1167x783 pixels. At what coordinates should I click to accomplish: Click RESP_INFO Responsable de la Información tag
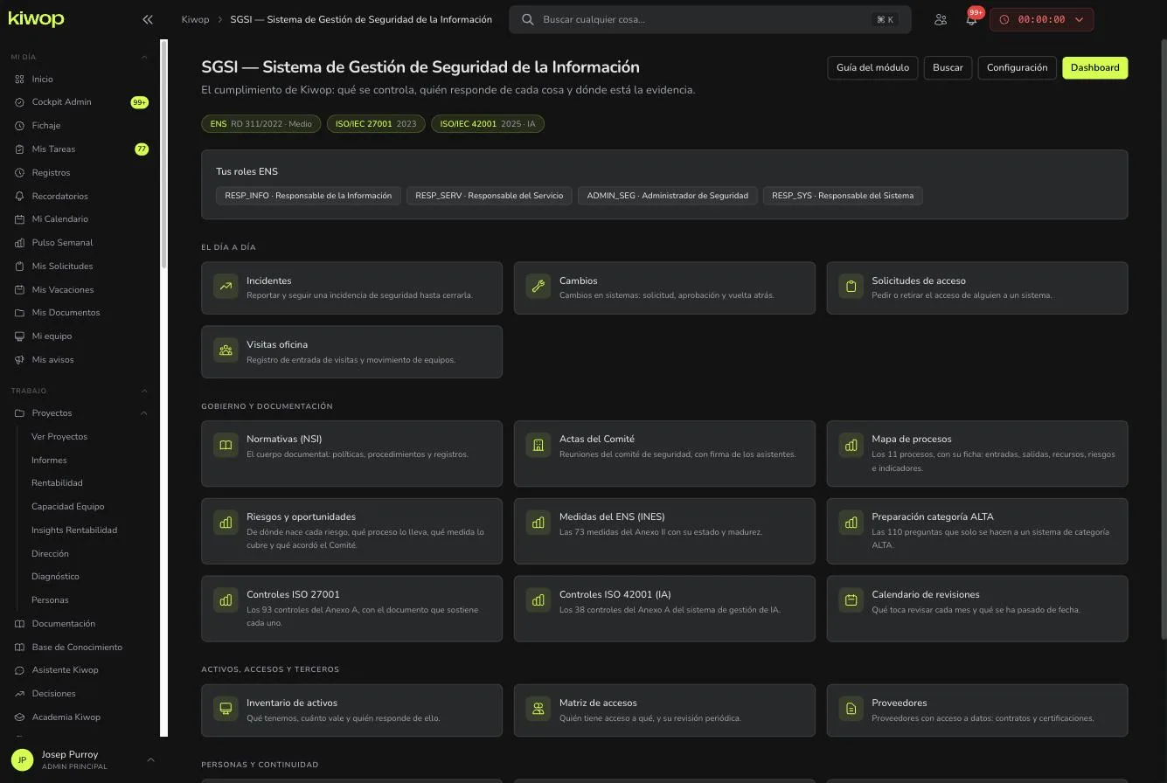tap(309, 196)
